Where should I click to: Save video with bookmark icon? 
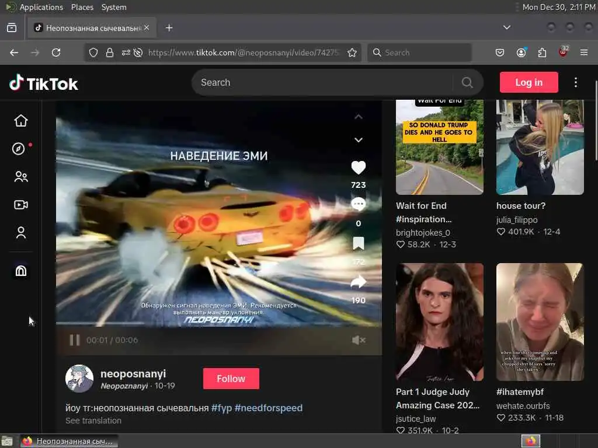[x=358, y=243]
